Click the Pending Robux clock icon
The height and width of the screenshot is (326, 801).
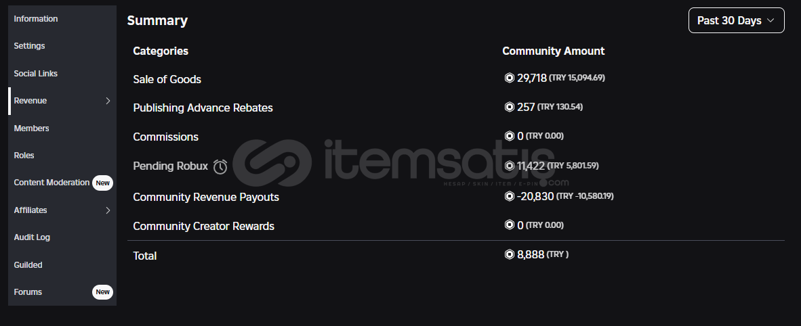pyautogui.click(x=220, y=166)
